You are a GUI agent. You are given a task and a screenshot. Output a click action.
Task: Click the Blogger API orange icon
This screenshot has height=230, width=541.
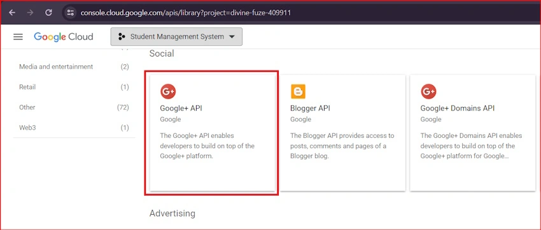[298, 91]
